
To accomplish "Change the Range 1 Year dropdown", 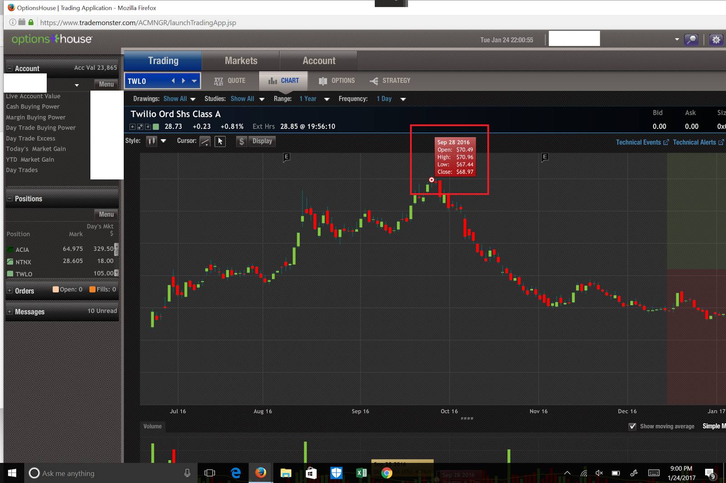I will click(x=314, y=99).
